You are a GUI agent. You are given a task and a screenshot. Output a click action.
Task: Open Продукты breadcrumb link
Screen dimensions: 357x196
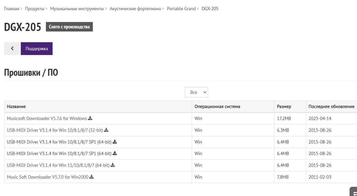click(35, 9)
